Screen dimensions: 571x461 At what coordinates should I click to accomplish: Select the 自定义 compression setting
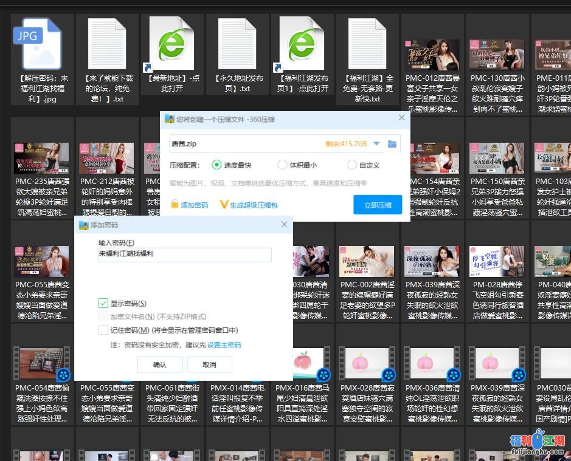[x=351, y=165]
